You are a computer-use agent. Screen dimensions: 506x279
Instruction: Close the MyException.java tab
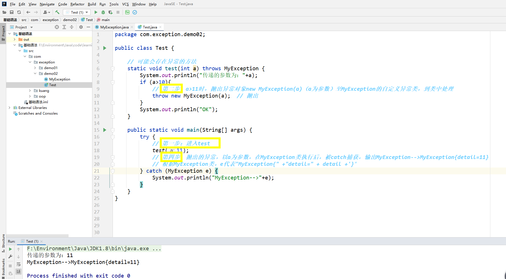point(132,27)
